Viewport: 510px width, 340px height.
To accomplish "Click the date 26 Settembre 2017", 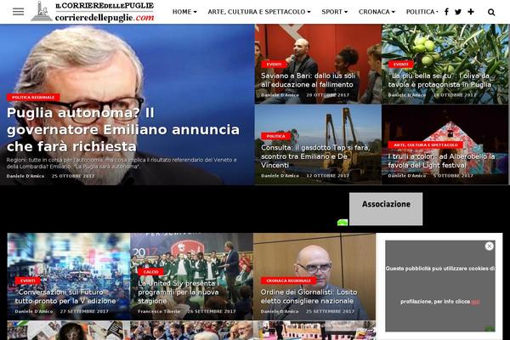I will point(212,311).
